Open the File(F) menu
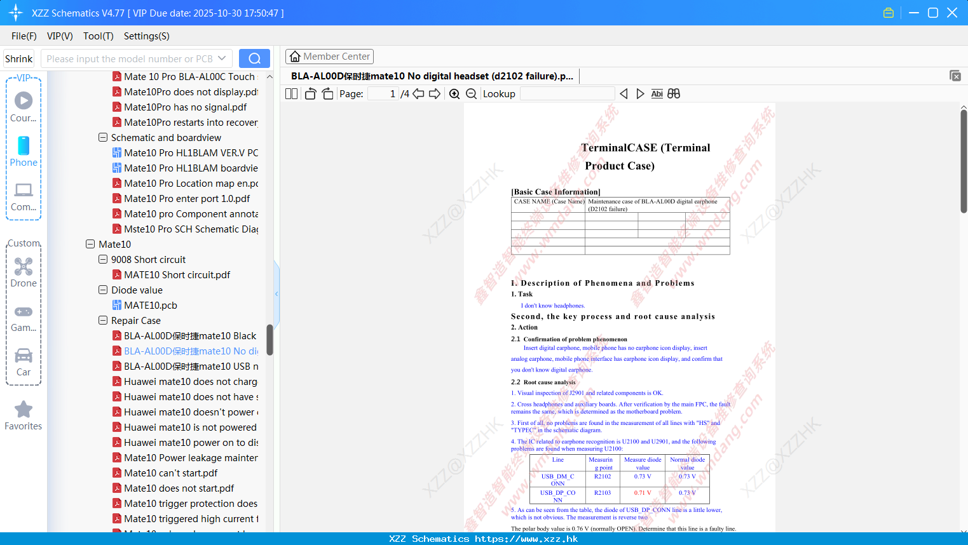The image size is (968, 545). (x=24, y=36)
